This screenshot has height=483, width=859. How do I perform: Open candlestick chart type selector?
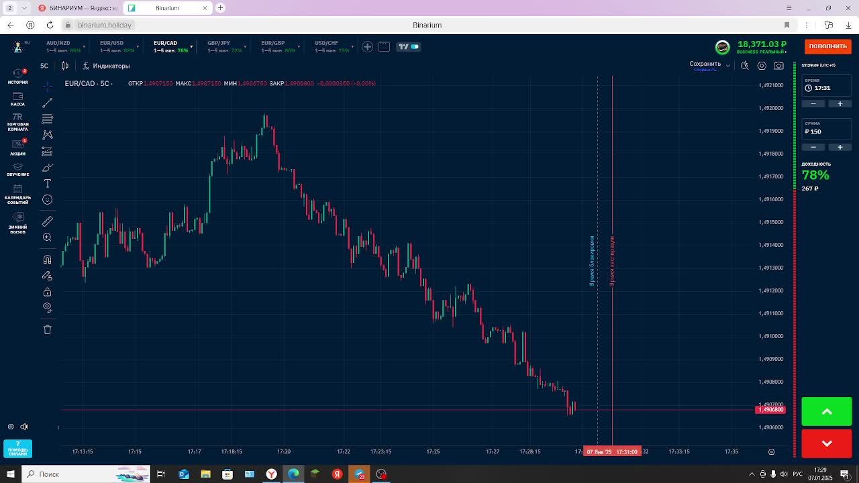(x=65, y=66)
